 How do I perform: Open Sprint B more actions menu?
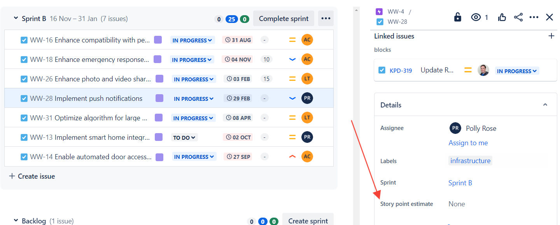(x=326, y=18)
